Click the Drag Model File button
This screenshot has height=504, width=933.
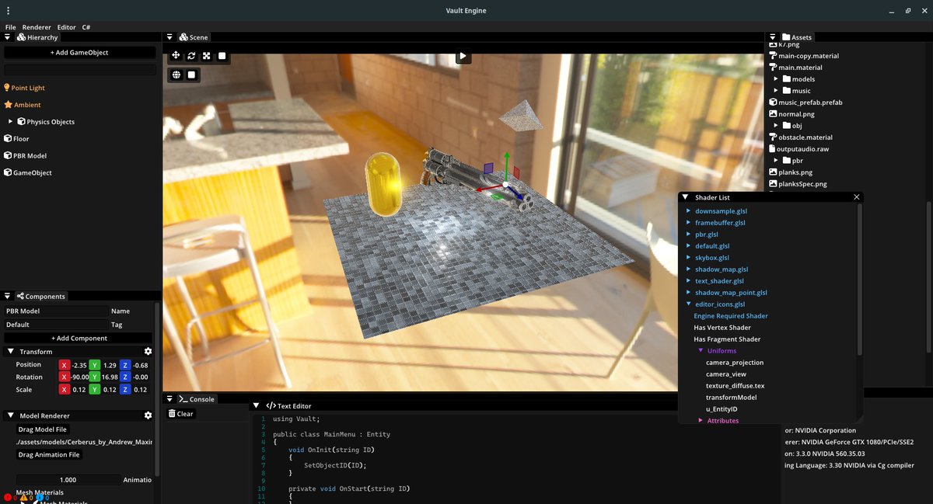tap(43, 429)
